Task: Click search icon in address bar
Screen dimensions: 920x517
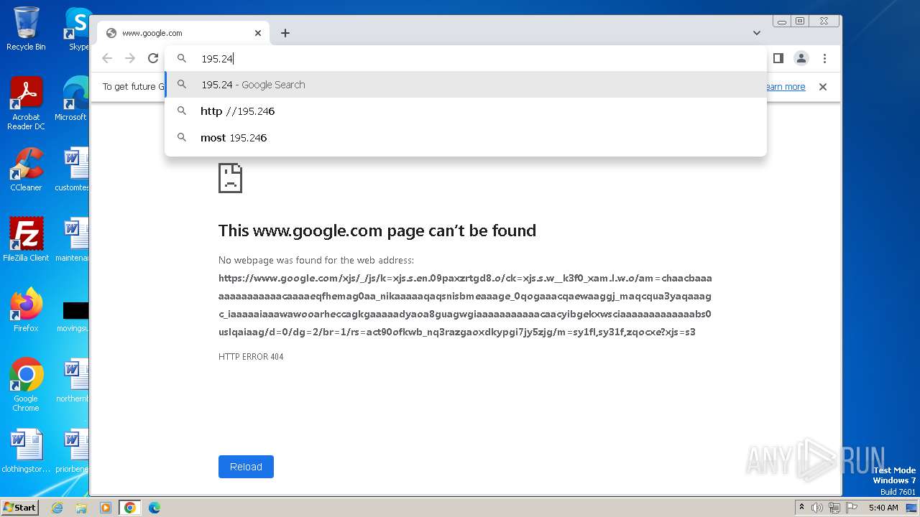Action: [182, 59]
